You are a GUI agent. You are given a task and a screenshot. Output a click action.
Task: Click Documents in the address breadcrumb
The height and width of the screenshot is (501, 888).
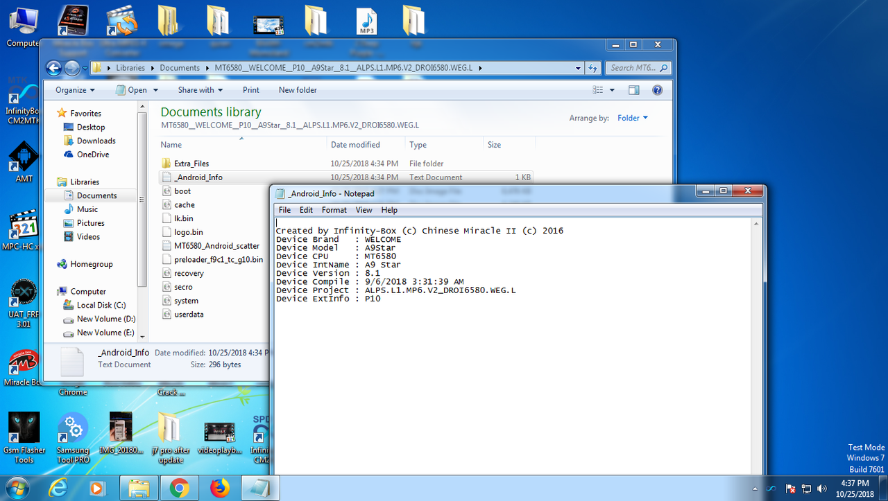pos(180,68)
